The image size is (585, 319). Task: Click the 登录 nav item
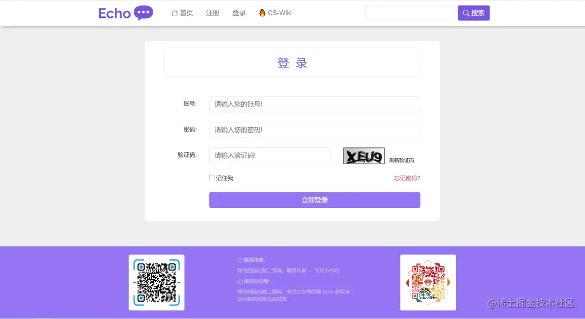coord(239,12)
